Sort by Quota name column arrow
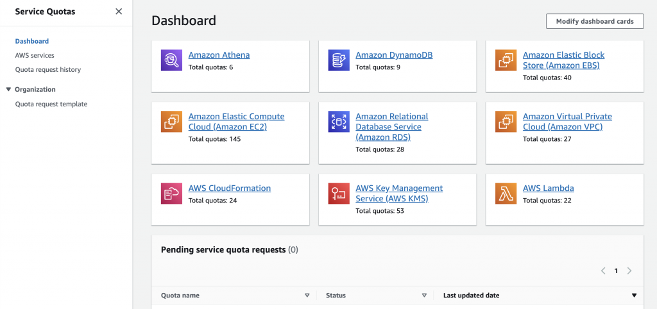 [x=307, y=296]
